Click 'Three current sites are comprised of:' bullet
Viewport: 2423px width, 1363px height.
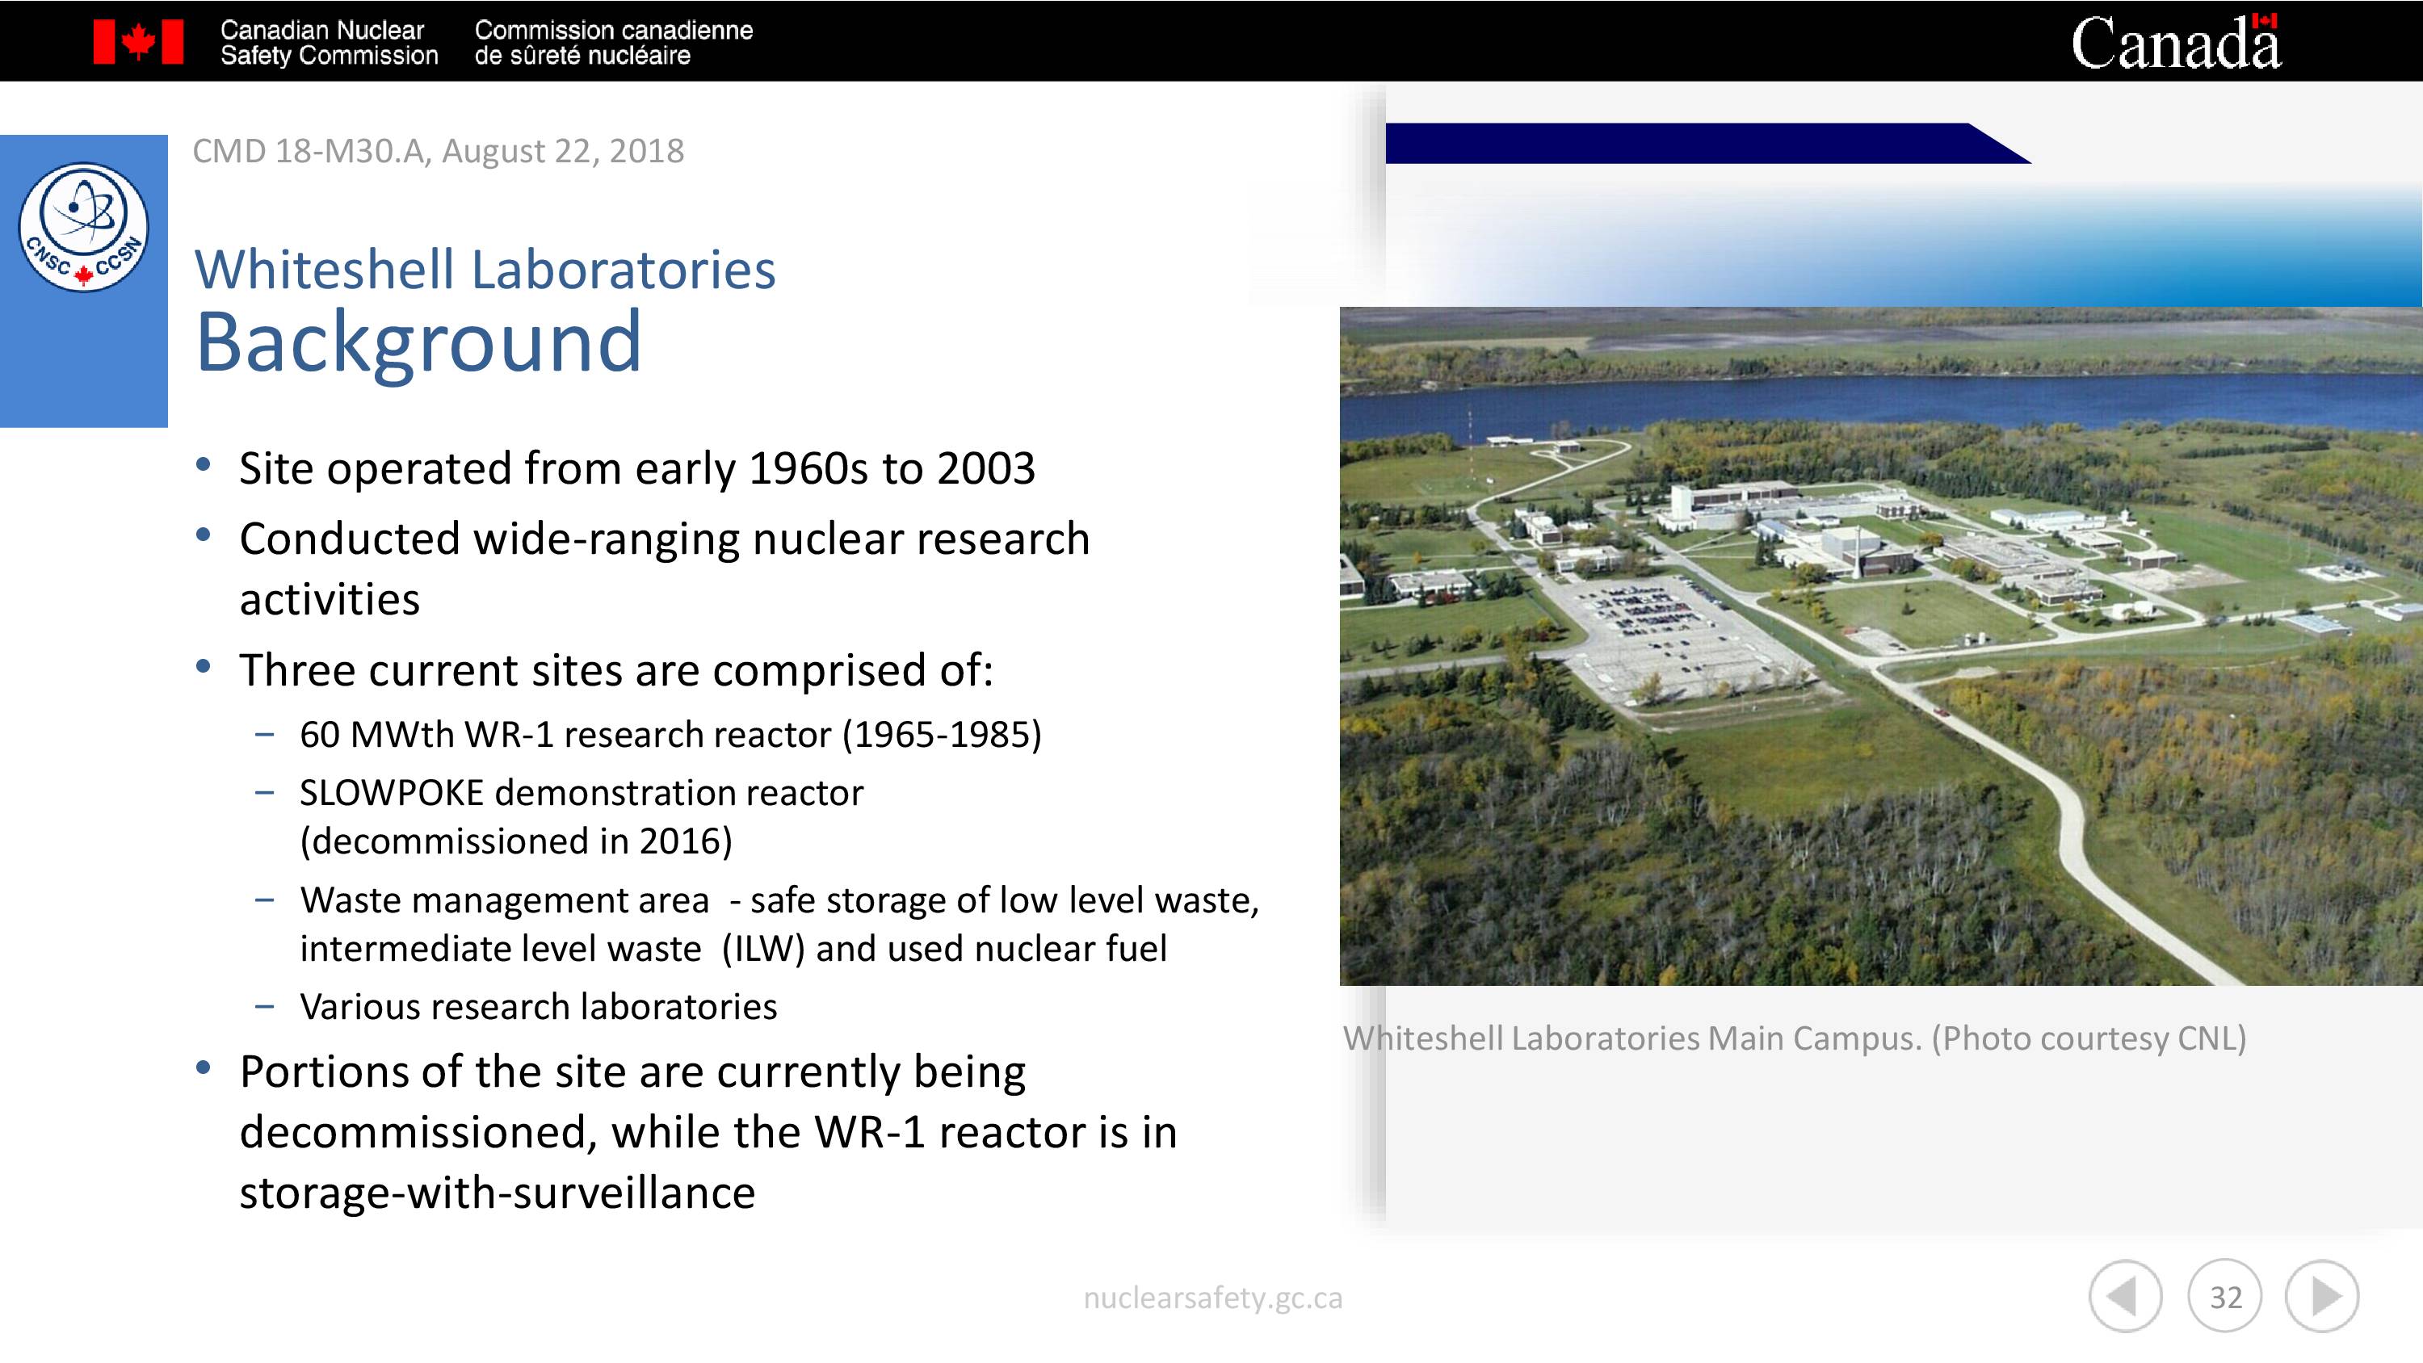(616, 669)
